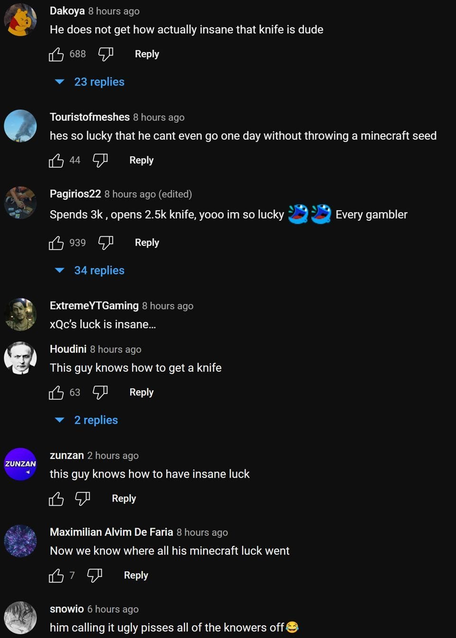The image size is (456, 638).
Task: Thumbs up Touristofmeshes' minecraft seed comment
Action: click(x=56, y=161)
